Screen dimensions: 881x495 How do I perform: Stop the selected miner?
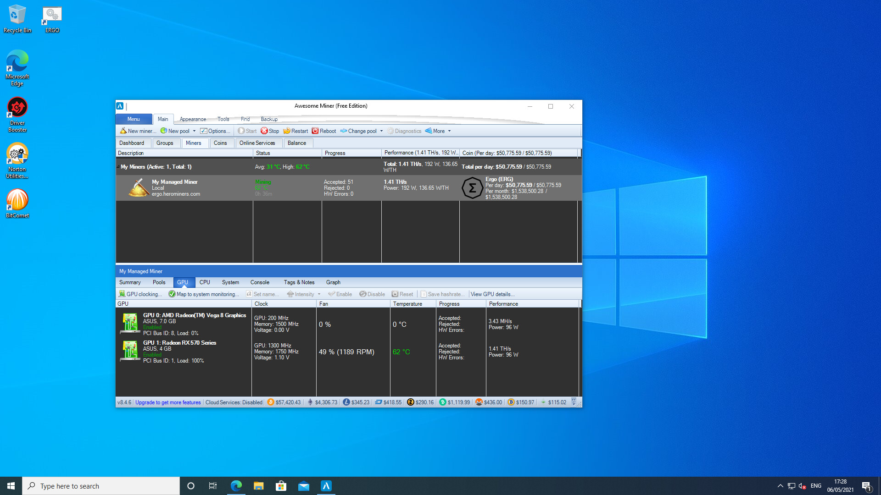[270, 131]
